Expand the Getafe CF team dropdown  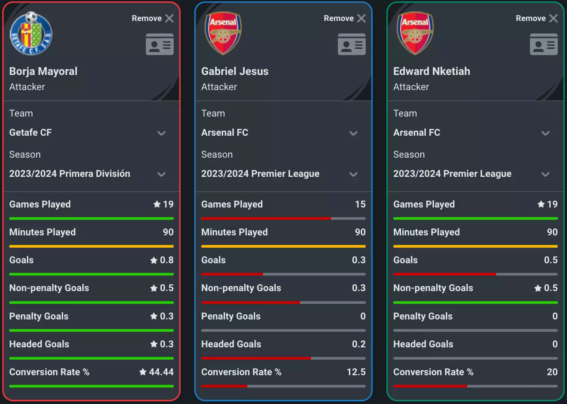pos(161,133)
